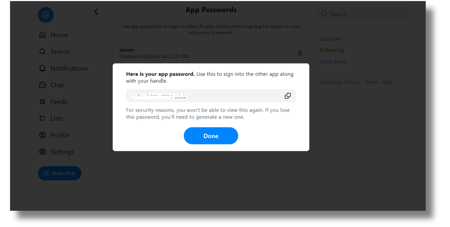Click the Feeds hashtag icon
The image size is (450, 227).
[x=43, y=102]
